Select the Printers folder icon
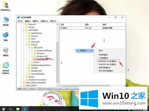 point(27,27)
